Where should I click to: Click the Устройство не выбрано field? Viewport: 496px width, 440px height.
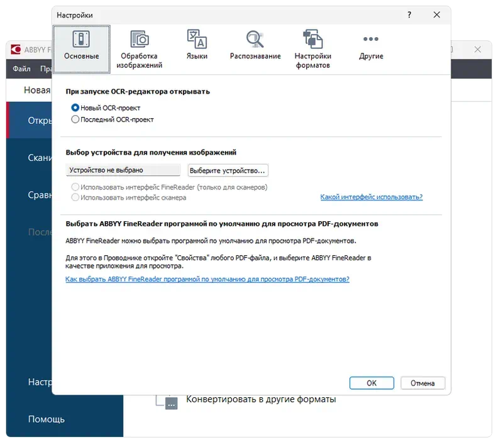[x=123, y=170]
